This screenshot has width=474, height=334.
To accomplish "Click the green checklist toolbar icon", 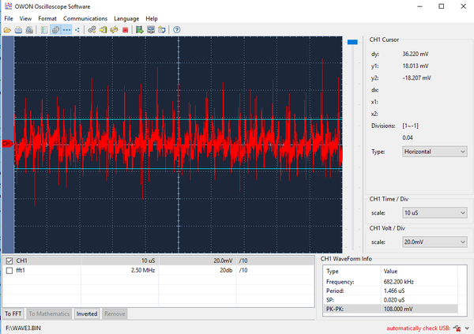I will pyautogui.click(x=44, y=30).
